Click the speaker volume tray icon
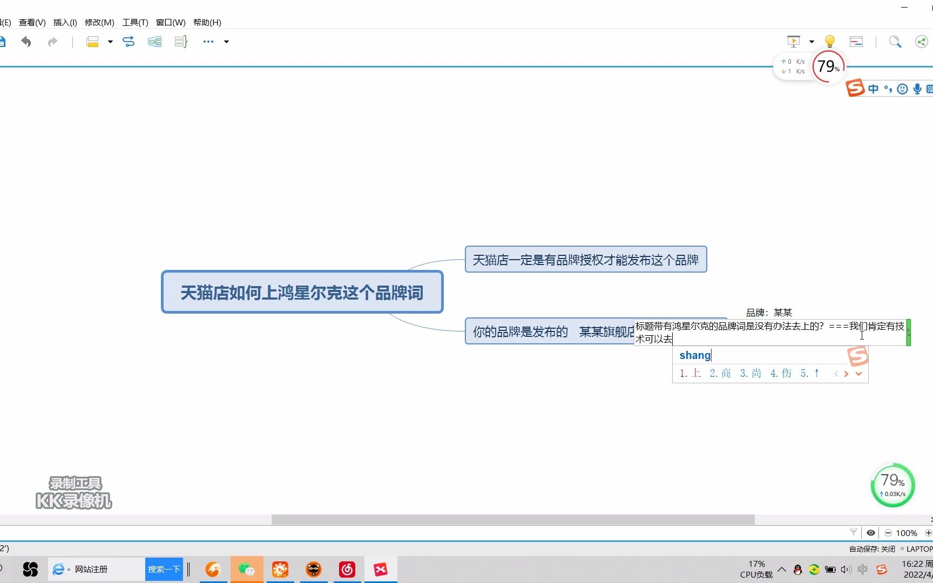The width and height of the screenshot is (933, 583). [x=846, y=570]
